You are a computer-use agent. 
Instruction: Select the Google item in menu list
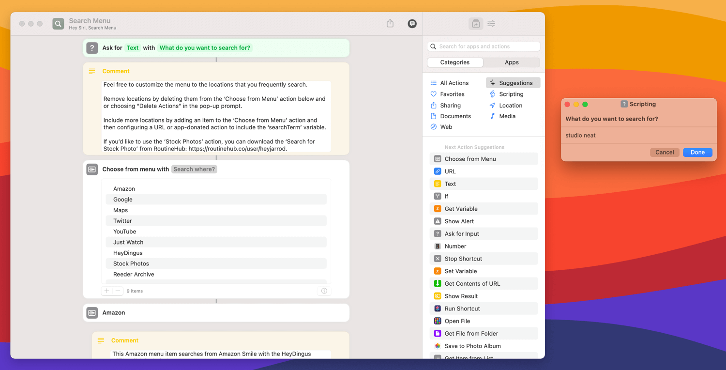point(216,200)
